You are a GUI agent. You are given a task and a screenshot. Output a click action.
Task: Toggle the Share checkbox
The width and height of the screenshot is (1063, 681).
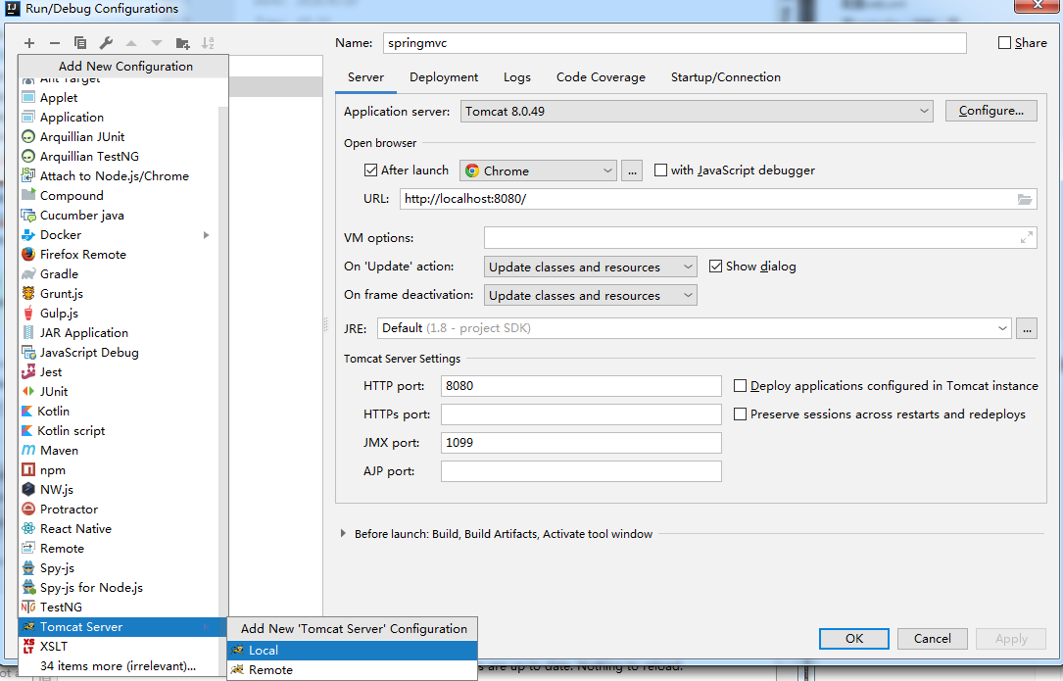point(1004,43)
